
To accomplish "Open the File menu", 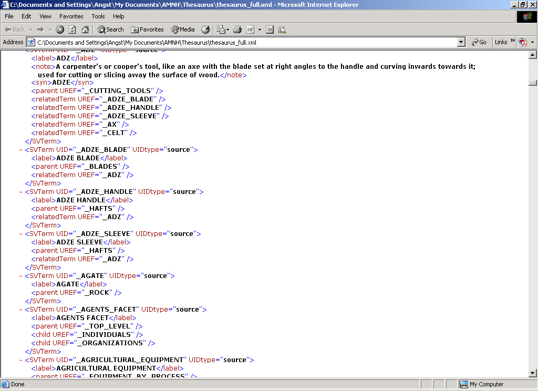I will click(9, 16).
